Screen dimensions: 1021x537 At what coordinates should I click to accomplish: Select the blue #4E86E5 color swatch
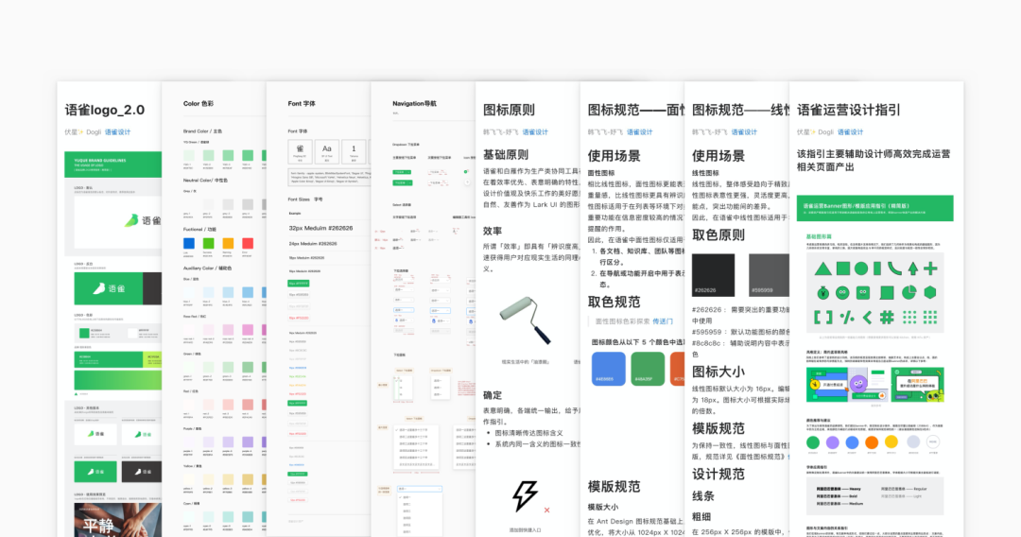pyautogui.click(x=608, y=369)
